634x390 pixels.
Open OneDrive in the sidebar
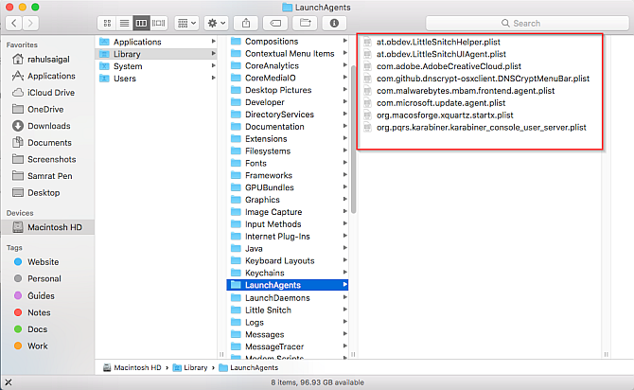47,109
